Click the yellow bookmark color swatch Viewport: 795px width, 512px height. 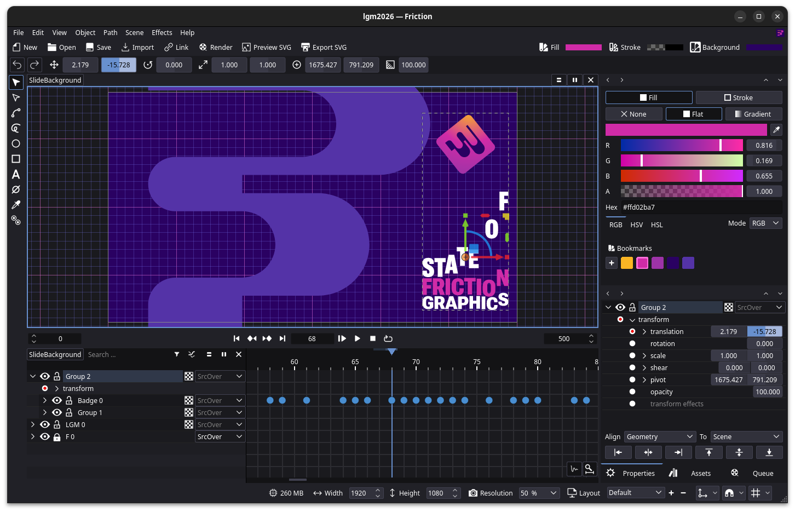(627, 263)
